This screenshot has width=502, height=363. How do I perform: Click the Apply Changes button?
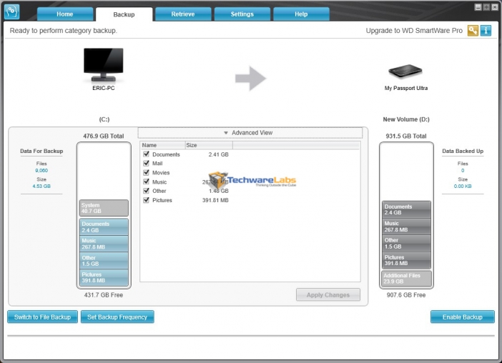(x=328, y=295)
